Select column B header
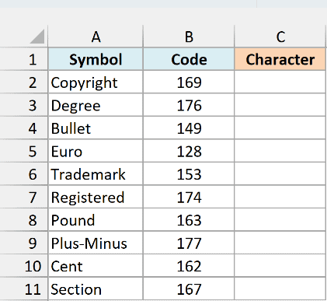 coord(189,37)
